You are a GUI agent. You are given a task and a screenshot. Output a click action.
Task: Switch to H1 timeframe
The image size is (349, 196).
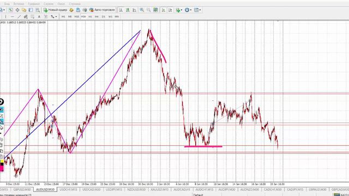pos(90,16)
